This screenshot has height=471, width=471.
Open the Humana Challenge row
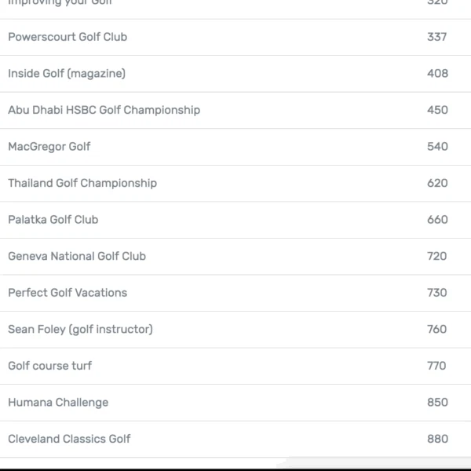58,402
